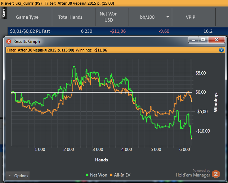The image size is (228, 183).
Task: Click the Results Graph window logo icon
Action: coord(9,41)
